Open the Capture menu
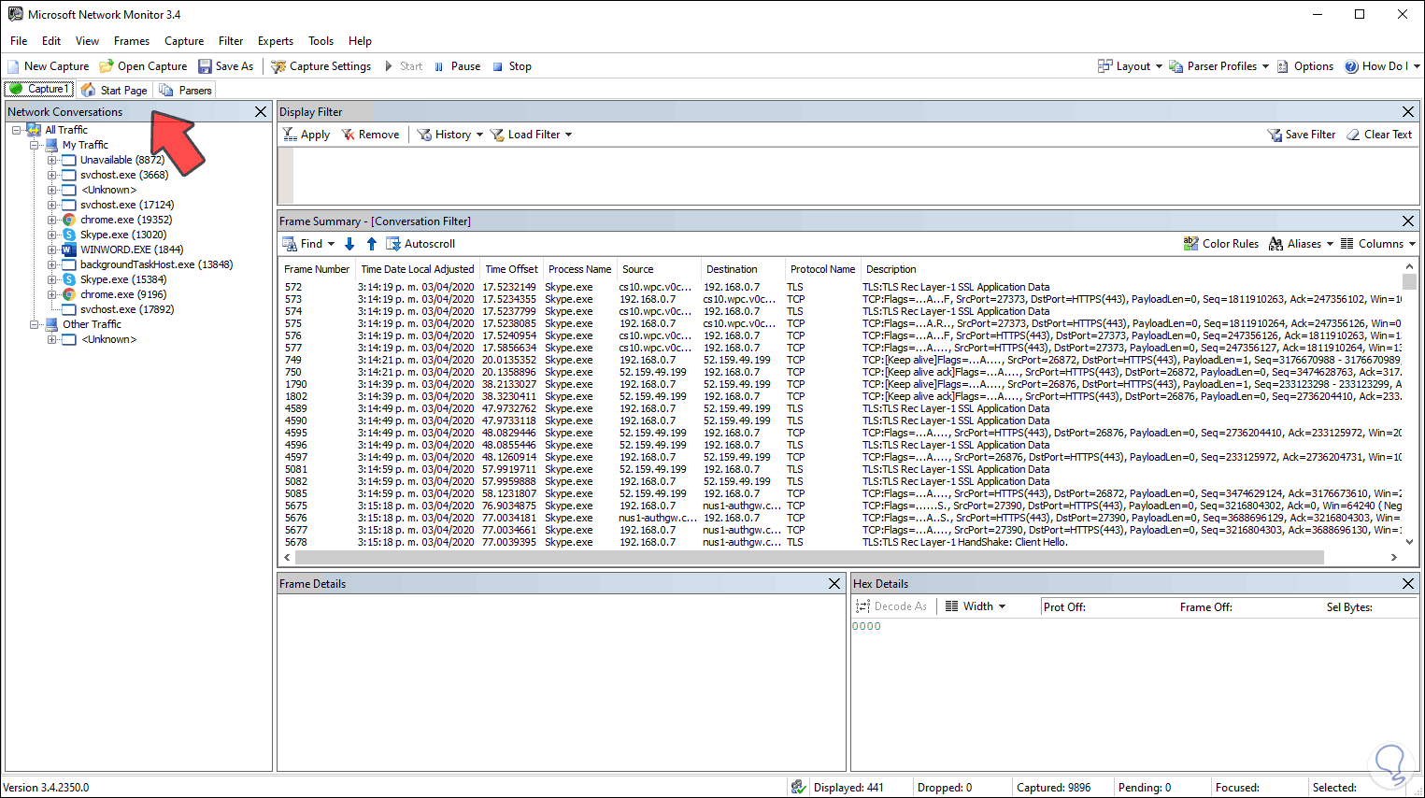Viewport: 1425px width, 798px height. point(184,41)
